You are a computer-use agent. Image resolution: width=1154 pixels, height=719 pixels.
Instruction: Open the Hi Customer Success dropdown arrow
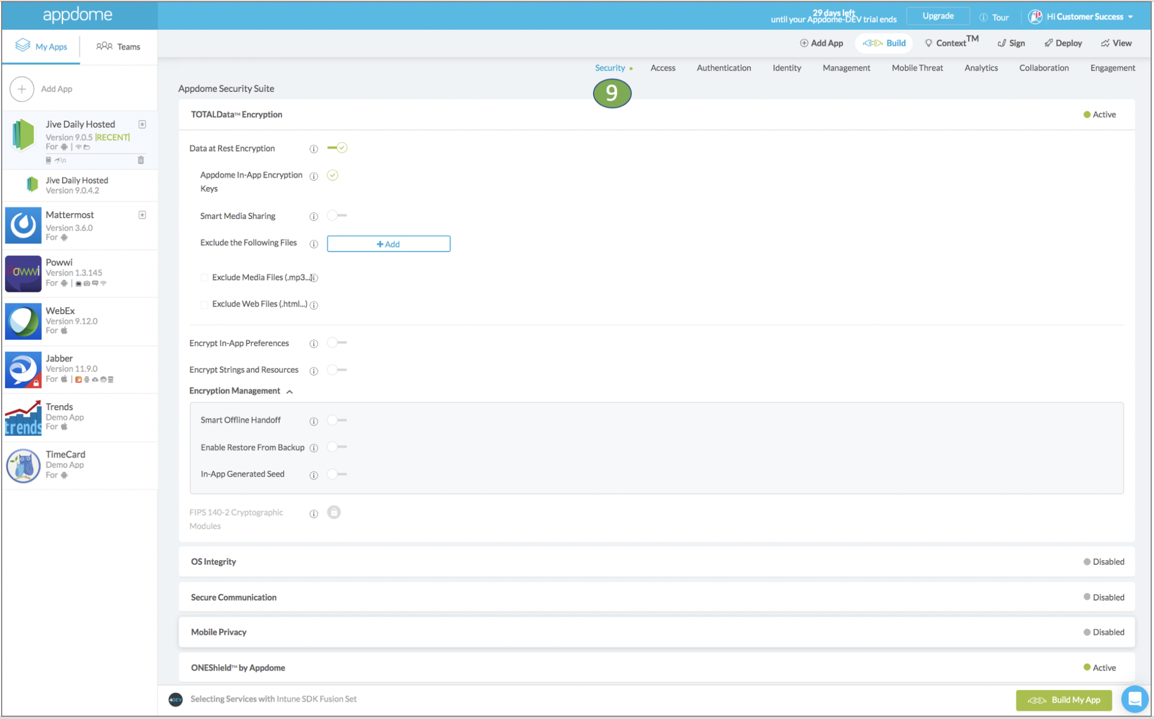pos(1130,17)
